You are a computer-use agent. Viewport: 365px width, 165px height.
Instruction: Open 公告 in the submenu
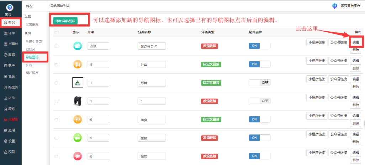[29, 65]
